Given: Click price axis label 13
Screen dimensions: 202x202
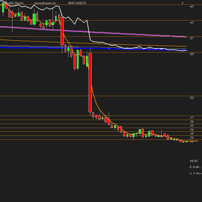Looking at the screenshot, I should coord(192,133).
